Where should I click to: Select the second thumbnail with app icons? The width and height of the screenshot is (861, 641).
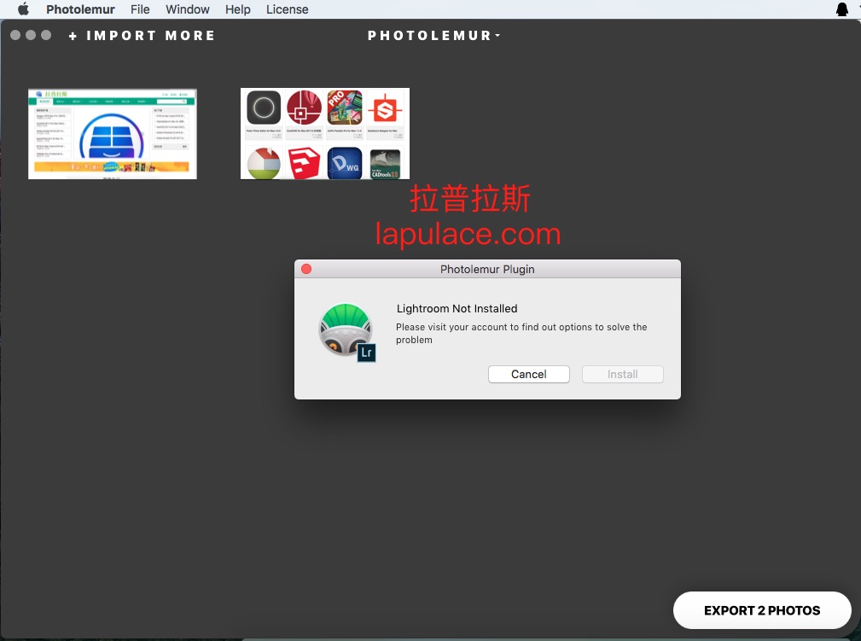[x=324, y=133]
